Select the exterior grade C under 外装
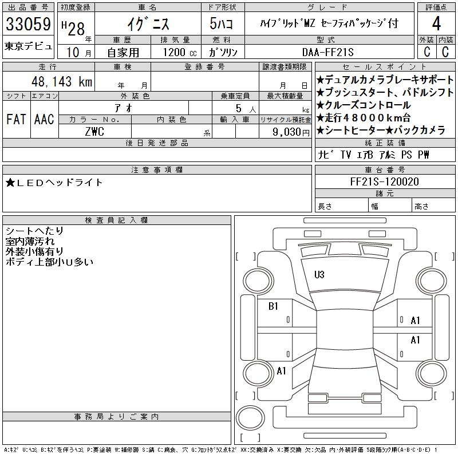The width and height of the screenshot is (458, 458). (427, 52)
